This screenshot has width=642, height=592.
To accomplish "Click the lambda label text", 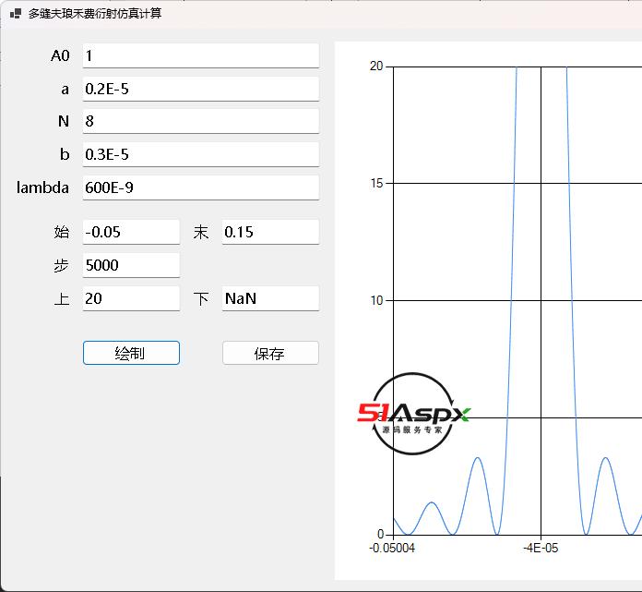I will click(x=42, y=187).
